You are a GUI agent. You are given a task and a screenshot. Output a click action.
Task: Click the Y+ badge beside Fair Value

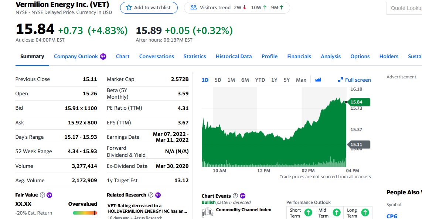[49, 195]
